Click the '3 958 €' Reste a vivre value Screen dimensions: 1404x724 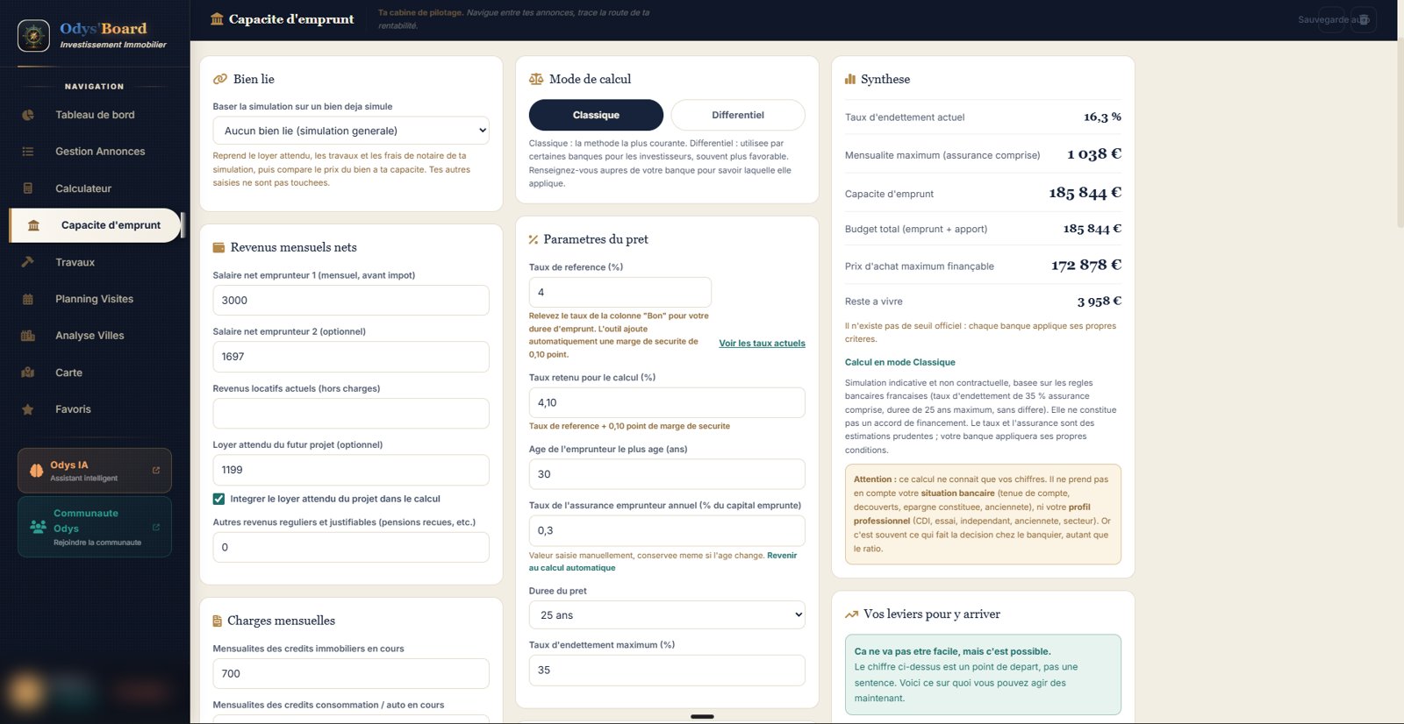1100,302
